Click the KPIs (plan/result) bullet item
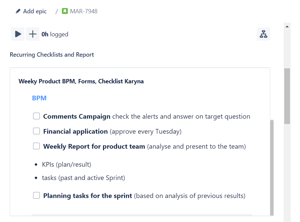The image size is (300, 222). pyautogui.click(x=67, y=164)
